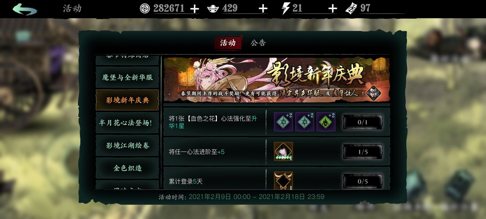Open 金色织造 event entry
The height and width of the screenshot is (219, 486).
[x=127, y=168]
